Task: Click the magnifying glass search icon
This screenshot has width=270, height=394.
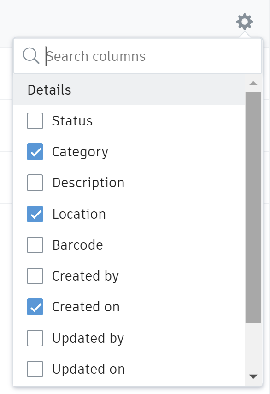Action: (30, 55)
